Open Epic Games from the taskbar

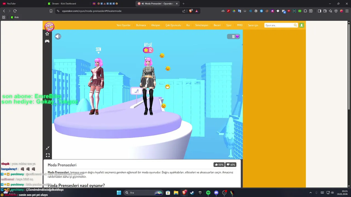coord(200,193)
